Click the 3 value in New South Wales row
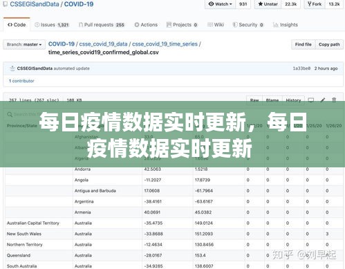345x269 pixels. pyautogui.click(x=327, y=234)
